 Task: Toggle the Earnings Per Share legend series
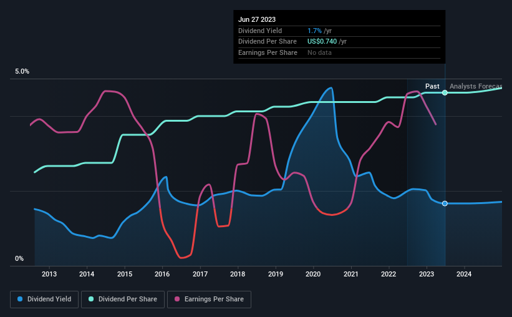209,300
